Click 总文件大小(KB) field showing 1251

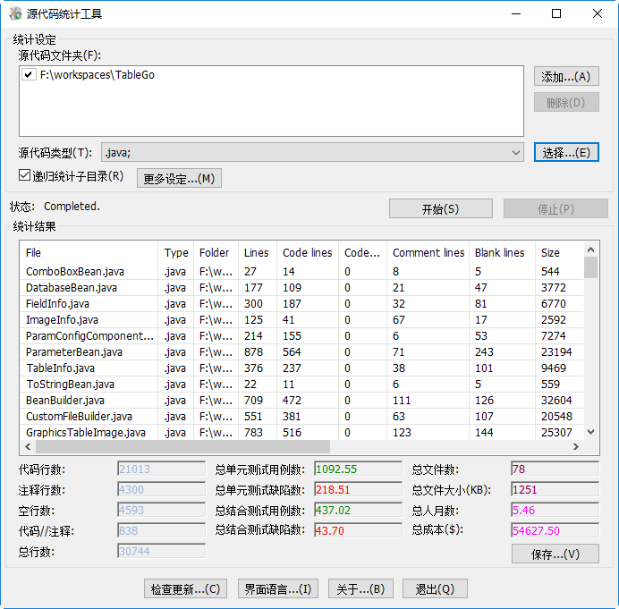[555, 489]
